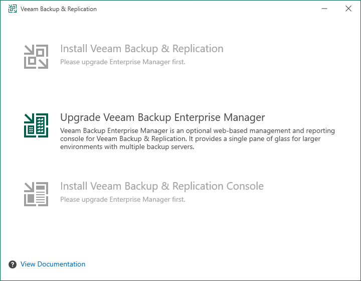Click the tall spreadsheet page in the Enterprise Manager icon

coord(41,125)
